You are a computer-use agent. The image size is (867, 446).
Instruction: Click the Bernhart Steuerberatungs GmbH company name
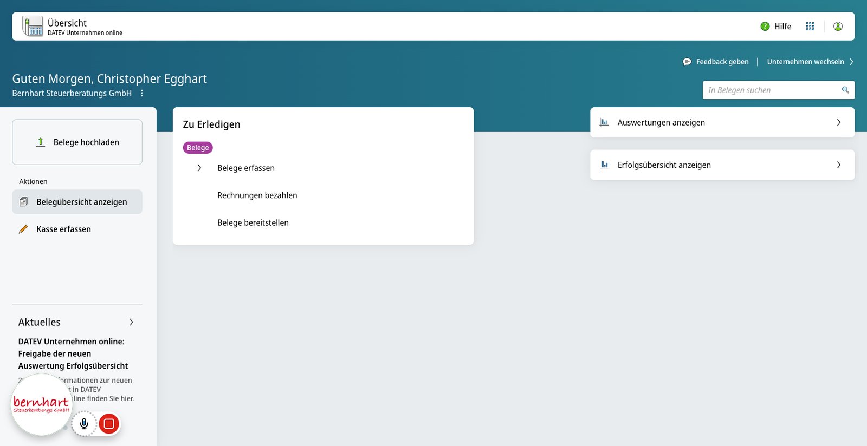(x=72, y=93)
